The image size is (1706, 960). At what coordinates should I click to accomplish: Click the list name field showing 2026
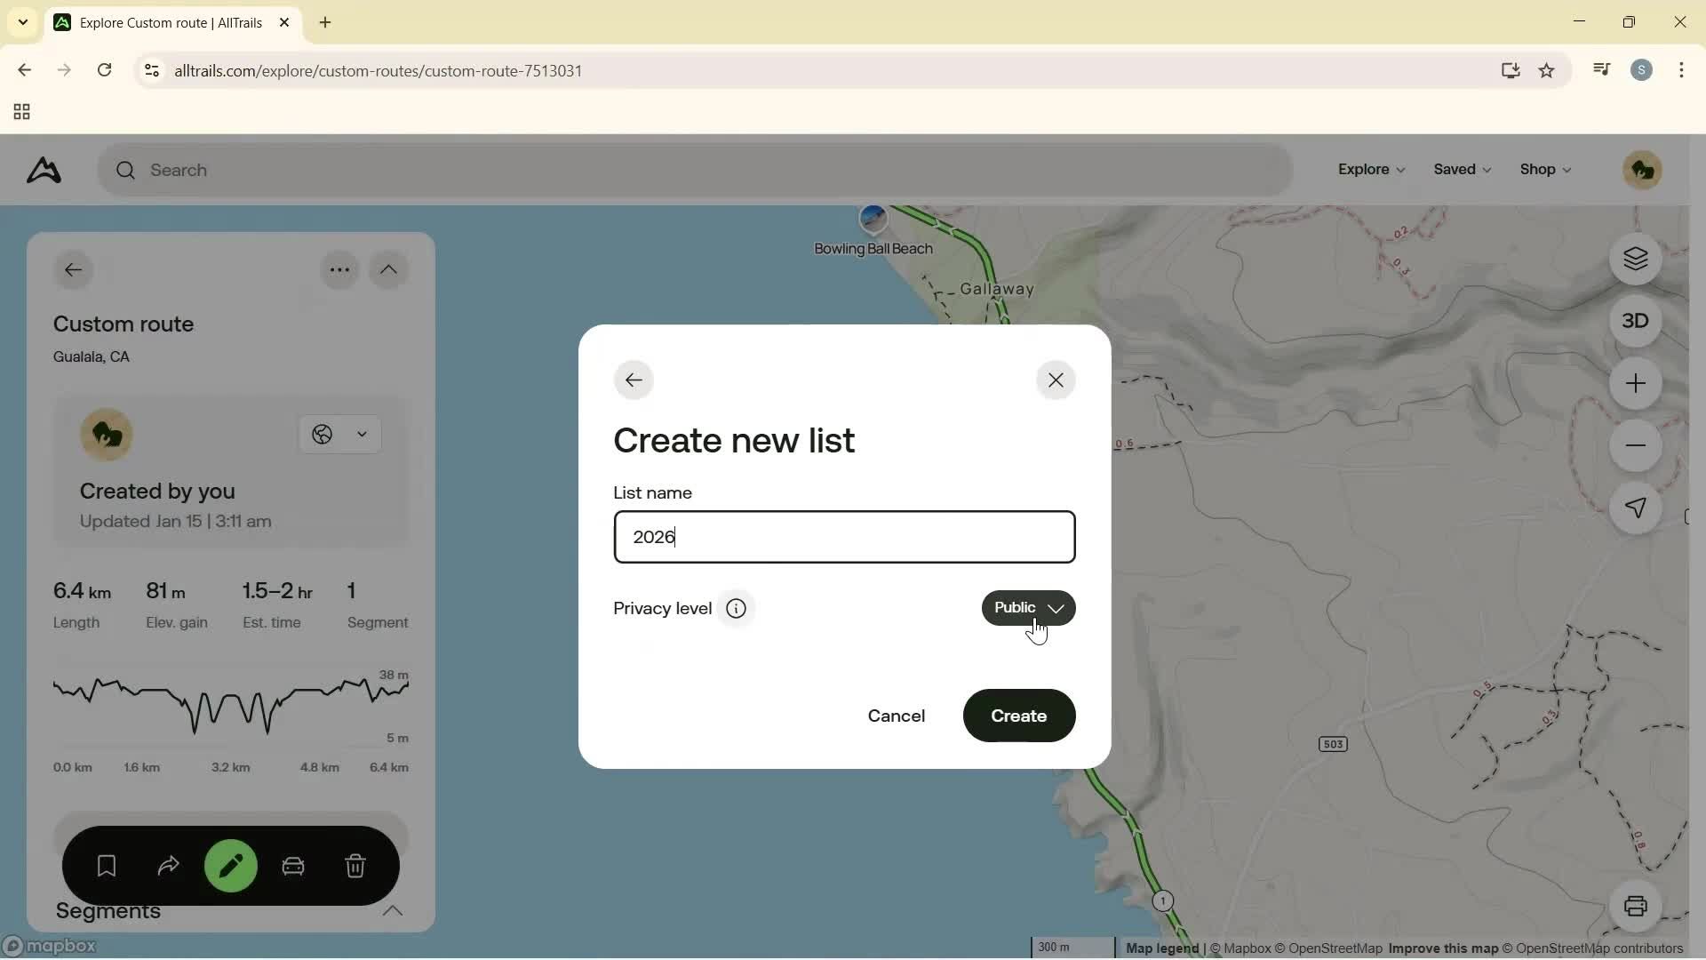[843, 537]
